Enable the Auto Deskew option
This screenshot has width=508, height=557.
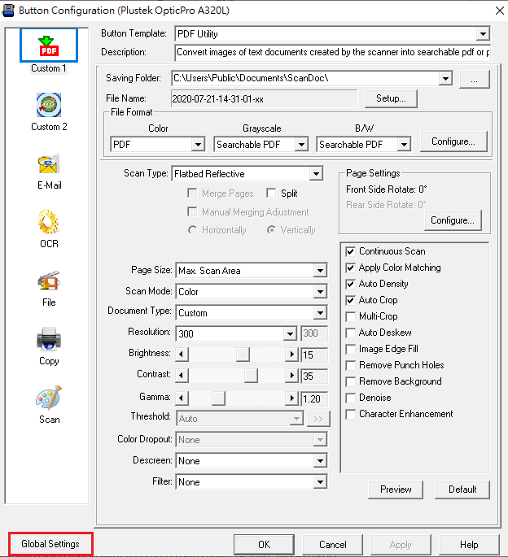coord(351,333)
